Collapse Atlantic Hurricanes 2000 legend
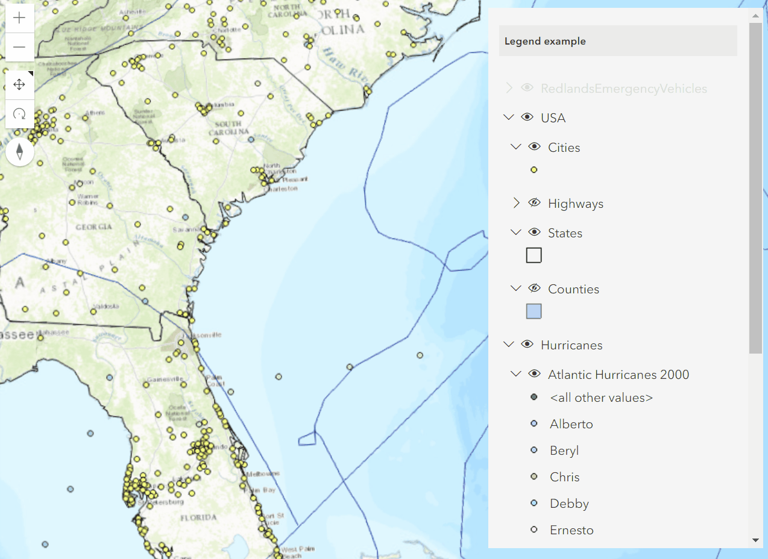The height and width of the screenshot is (559, 768). pos(516,374)
